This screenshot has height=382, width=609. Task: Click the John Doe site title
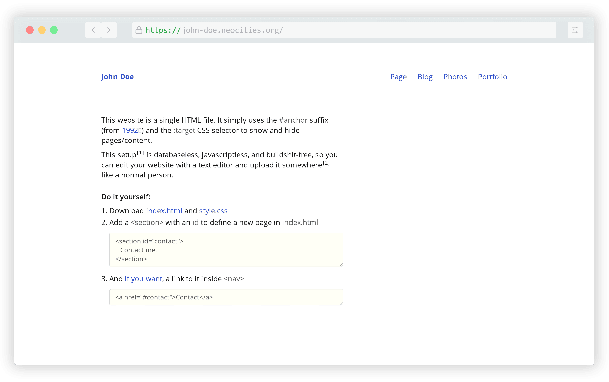pos(118,77)
